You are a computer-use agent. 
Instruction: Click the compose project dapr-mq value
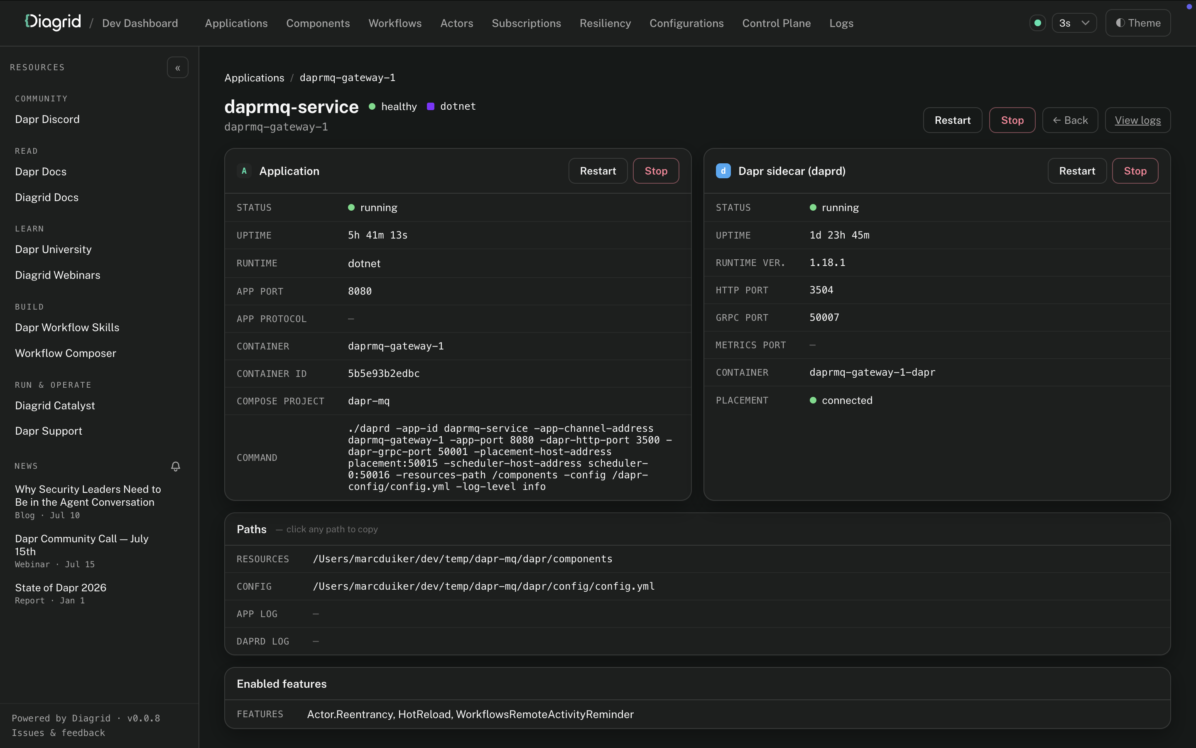(369, 401)
